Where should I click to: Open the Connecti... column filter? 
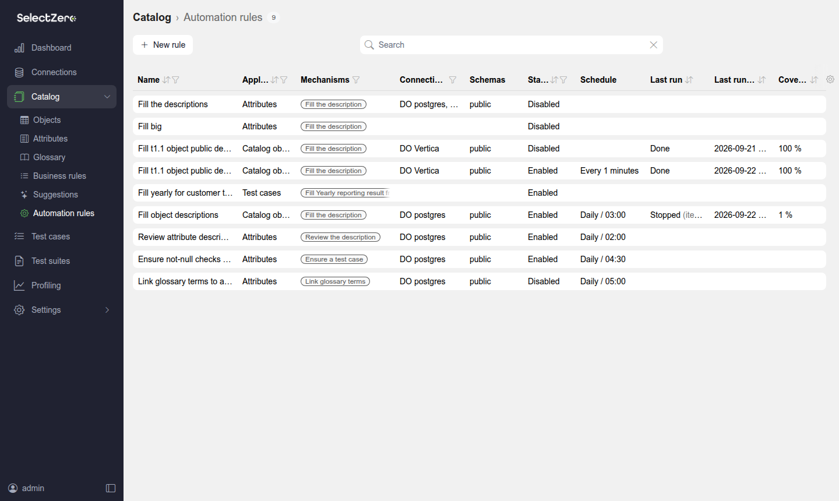click(453, 80)
